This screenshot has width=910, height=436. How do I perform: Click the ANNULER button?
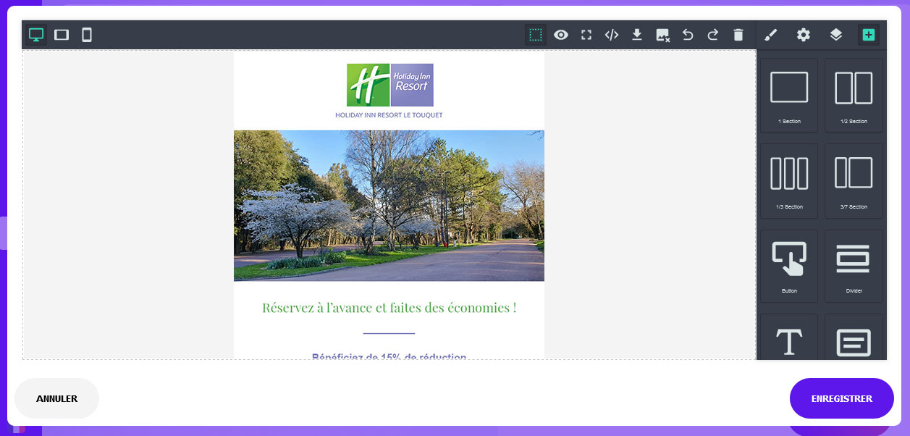pyautogui.click(x=56, y=398)
